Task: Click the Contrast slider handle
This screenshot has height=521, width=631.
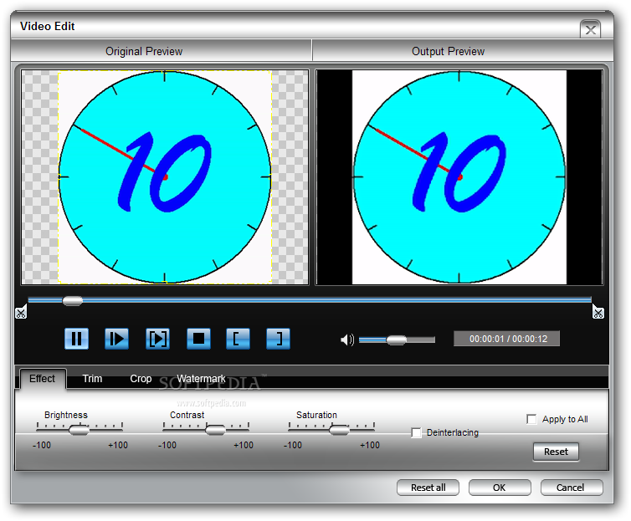Action: [215, 430]
